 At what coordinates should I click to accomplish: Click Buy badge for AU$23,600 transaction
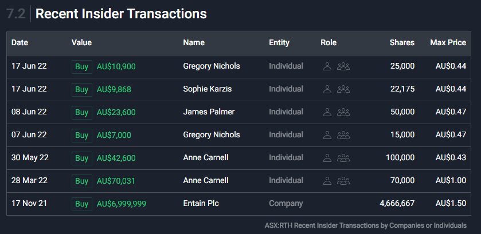click(82, 112)
